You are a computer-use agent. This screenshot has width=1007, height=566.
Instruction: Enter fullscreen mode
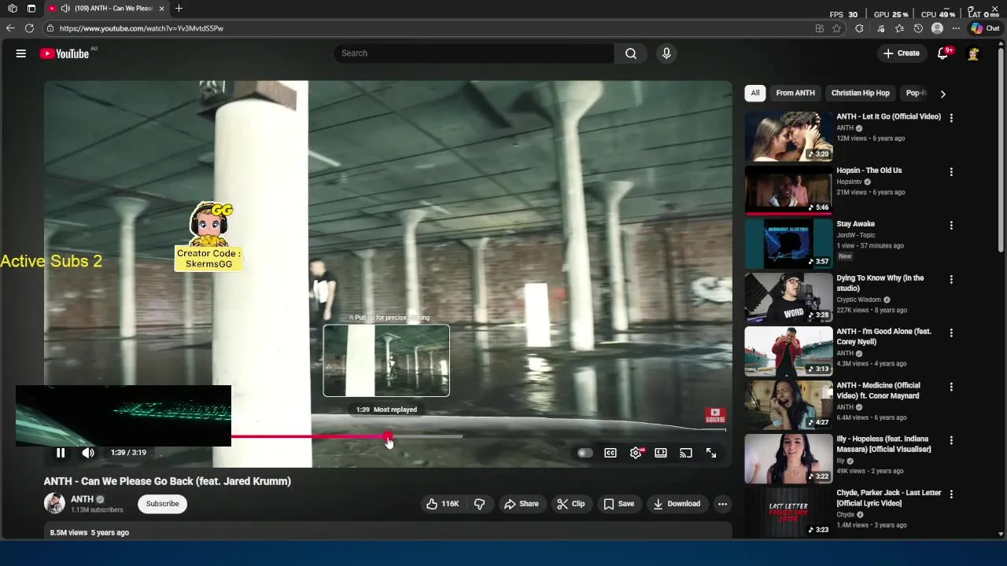pyautogui.click(x=711, y=453)
